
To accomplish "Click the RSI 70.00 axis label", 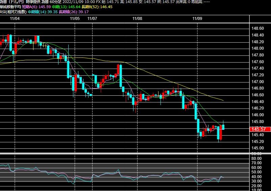I will 256,163.
